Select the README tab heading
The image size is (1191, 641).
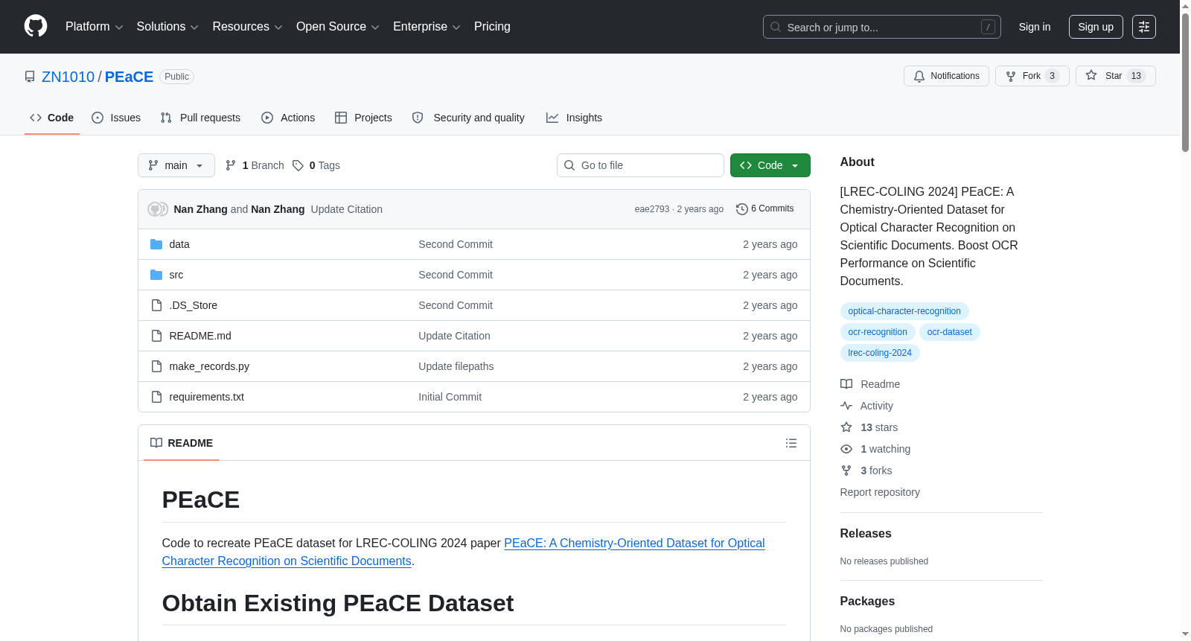pyautogui.click(x=182, y=443)
